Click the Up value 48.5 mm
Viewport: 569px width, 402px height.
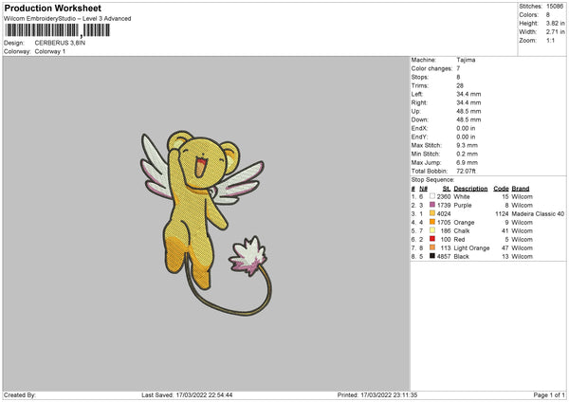pyautogui.click(x=468, y=111)
